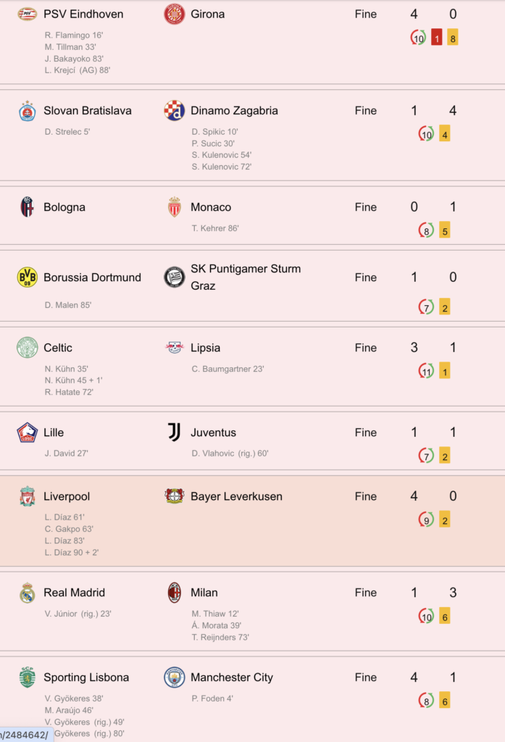Click the substitutions icon for Celtic vs Lipsia
The height and width of the screenshot is (742, 505).
click(426, 371)
